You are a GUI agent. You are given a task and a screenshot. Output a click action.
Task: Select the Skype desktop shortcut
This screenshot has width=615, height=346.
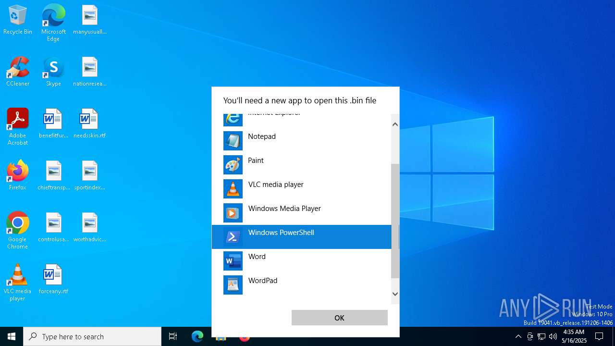coord(53,72)
